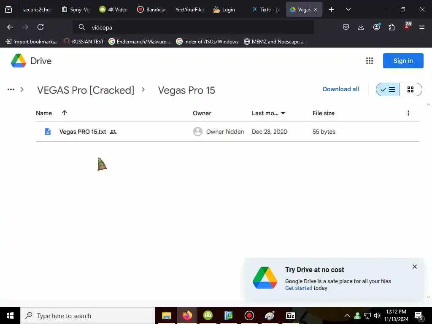432x324 pixels.
Task: Click the Windows Type here to search box
Action: [88, 316]
